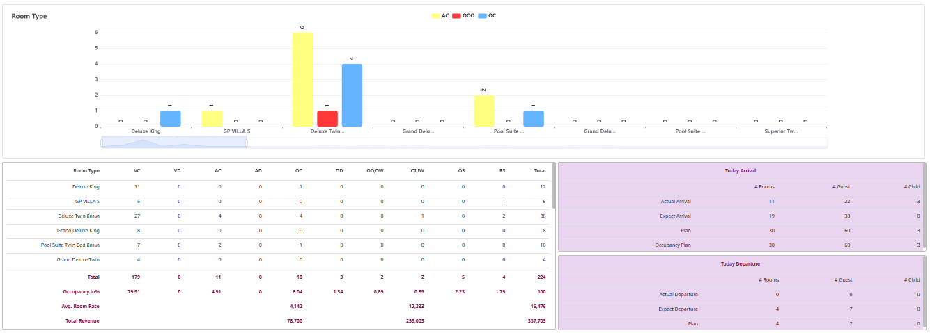The height and width of the screenshot is (333, 930).
Task: Select Grand Deluxe Twin row in table
Action: coord(78,260)
